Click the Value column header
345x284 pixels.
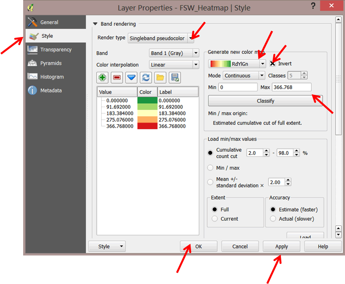pyautogui.click(x=117, y=92)
